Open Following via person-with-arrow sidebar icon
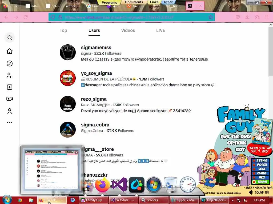 coord(10,75)
